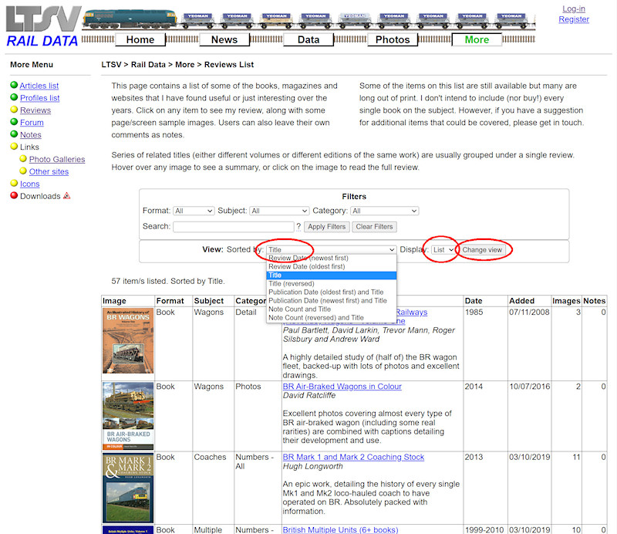The image size is (617, 534).
Task: Expand the Format filter dropdown
Action: click(194, 211)
